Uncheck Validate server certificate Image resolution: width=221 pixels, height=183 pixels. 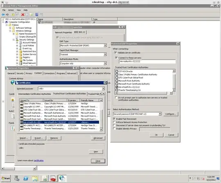point(115,53)
